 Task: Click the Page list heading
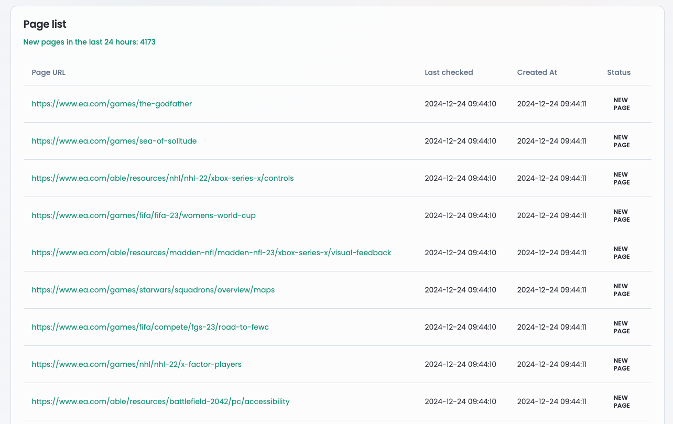(45, 24)
